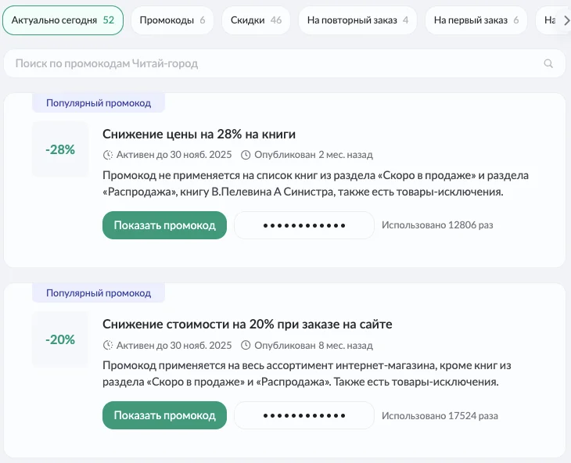Click published-time icon in the 28% promo
The height and width of the screenshot is (463, 571).
pos(246,155)
